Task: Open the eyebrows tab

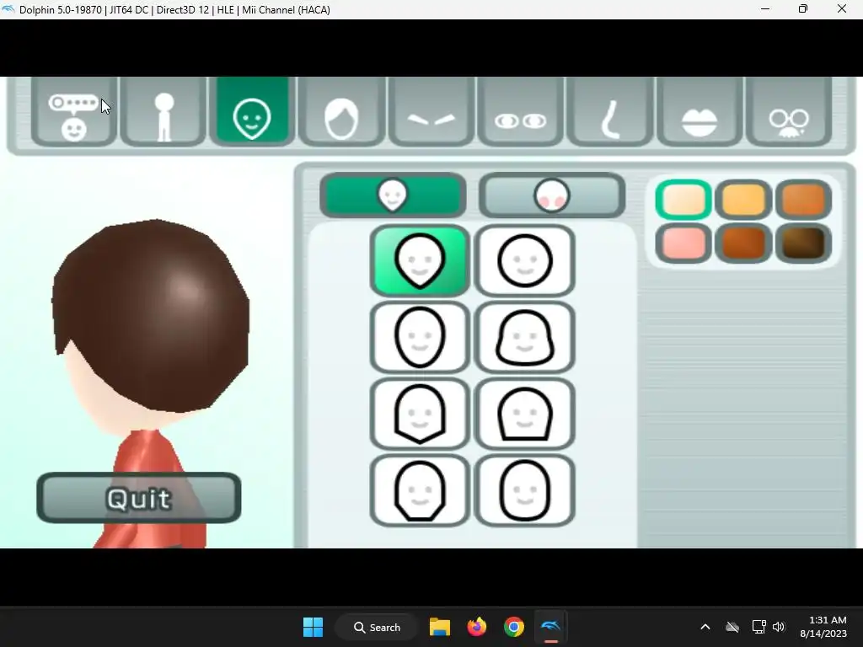Action: (431, 112)
